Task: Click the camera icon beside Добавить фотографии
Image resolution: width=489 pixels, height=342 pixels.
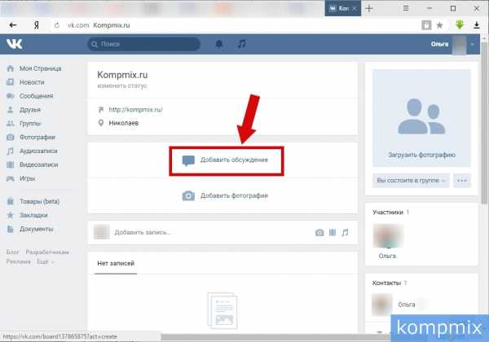Action: [x=188, y=195]
